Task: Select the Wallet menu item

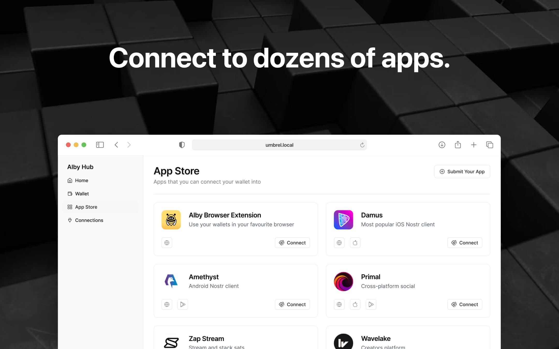Action: coord(82,193)
